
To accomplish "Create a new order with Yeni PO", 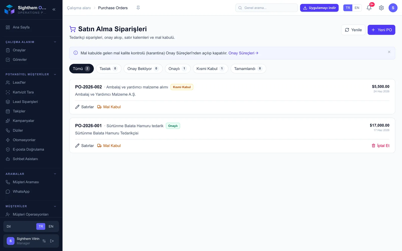I will coord(381,30).
